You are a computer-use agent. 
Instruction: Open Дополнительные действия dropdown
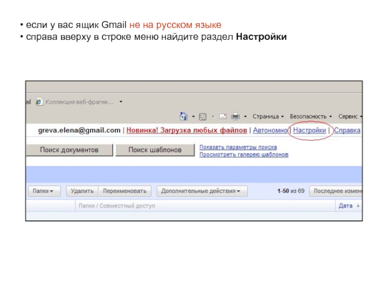(202, 191)
